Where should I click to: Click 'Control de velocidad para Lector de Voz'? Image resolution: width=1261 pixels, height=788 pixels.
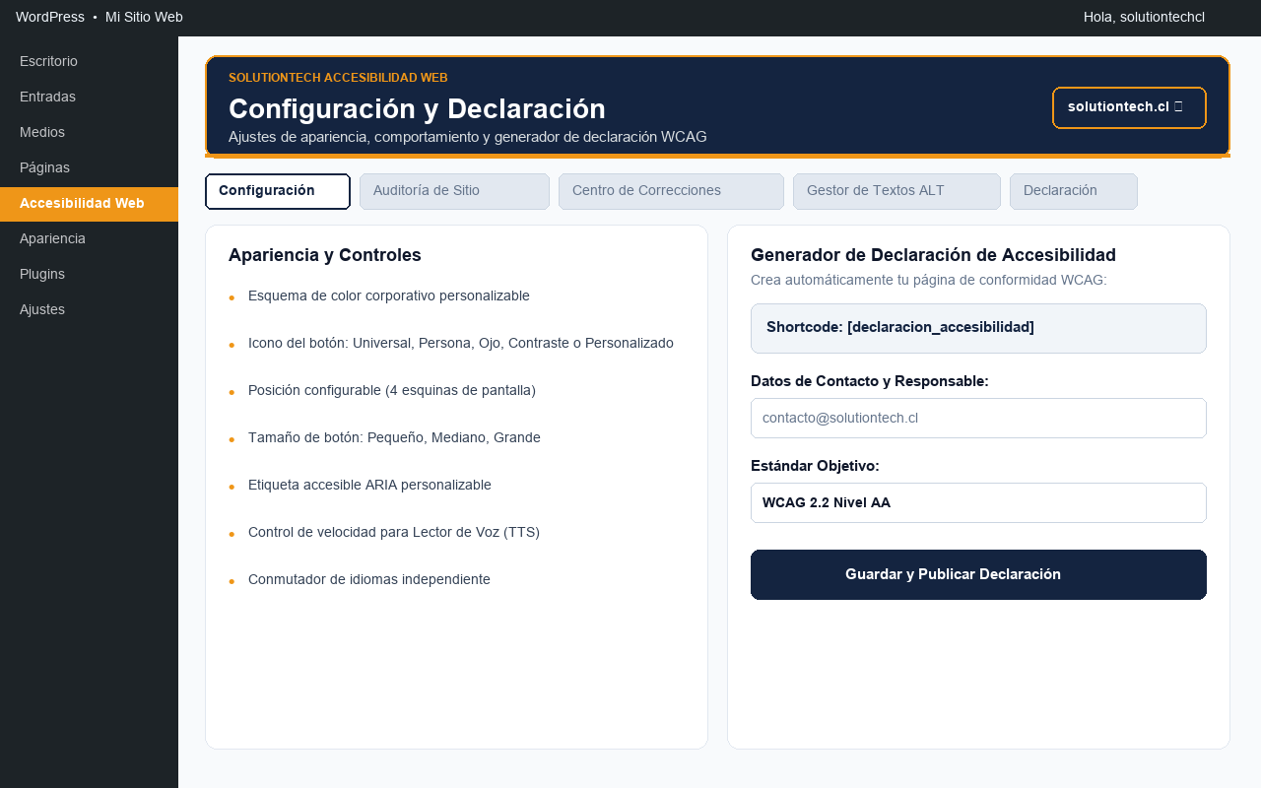(x=394, y=532)
